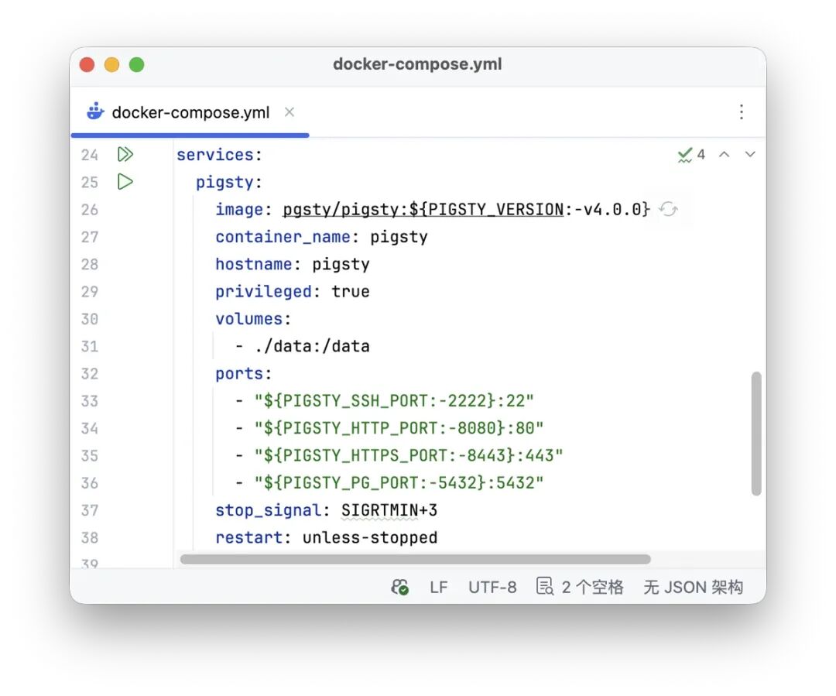836x696 pixels.
Task: Go to next highlighted problem arrow
Action: point(750,155)
